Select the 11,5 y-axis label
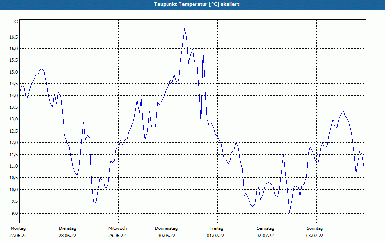Image resolution: width=385 pixels, height=241 pixels. pyautogui.click(x=13, y=154)
